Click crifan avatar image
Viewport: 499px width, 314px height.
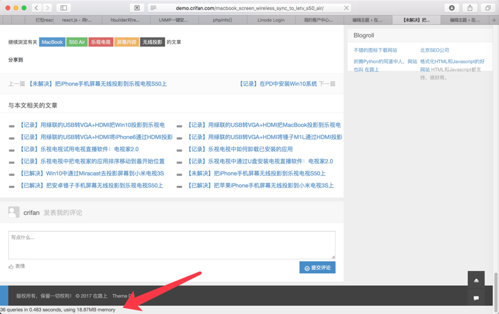pos(14,212)
